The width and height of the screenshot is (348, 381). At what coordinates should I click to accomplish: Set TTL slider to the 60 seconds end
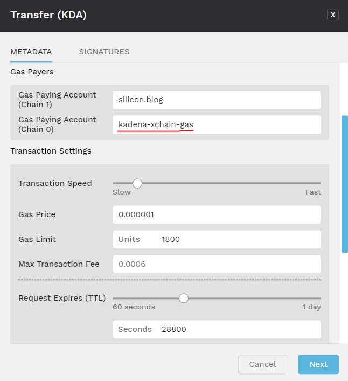(x=114, y=299)
